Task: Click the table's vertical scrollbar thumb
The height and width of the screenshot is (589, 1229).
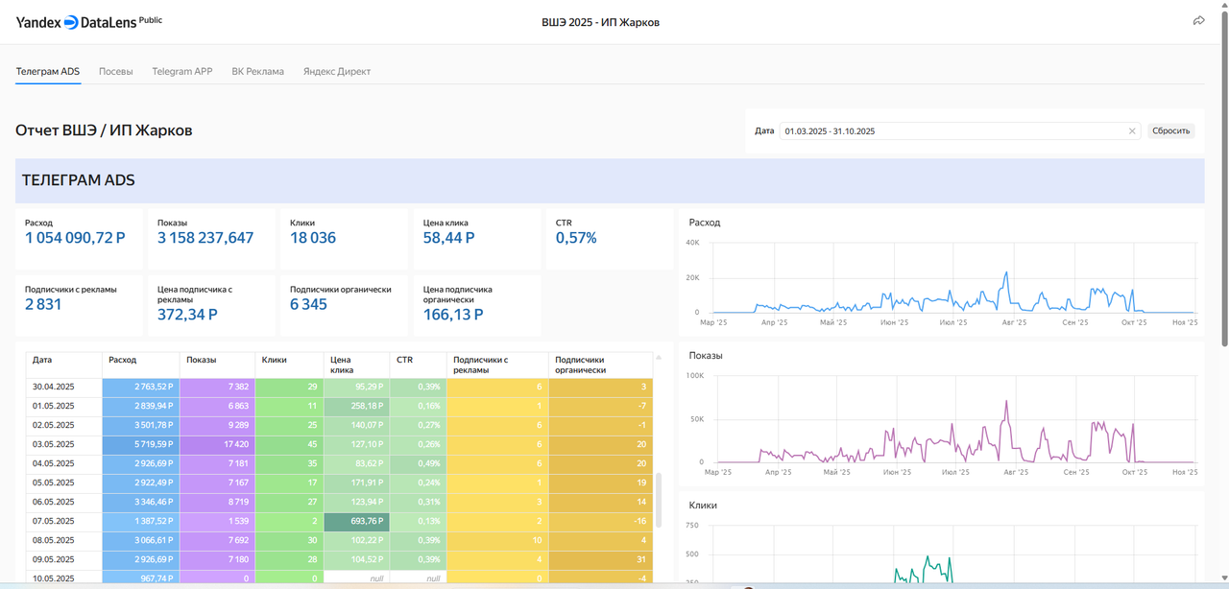Action: (659, 499)
